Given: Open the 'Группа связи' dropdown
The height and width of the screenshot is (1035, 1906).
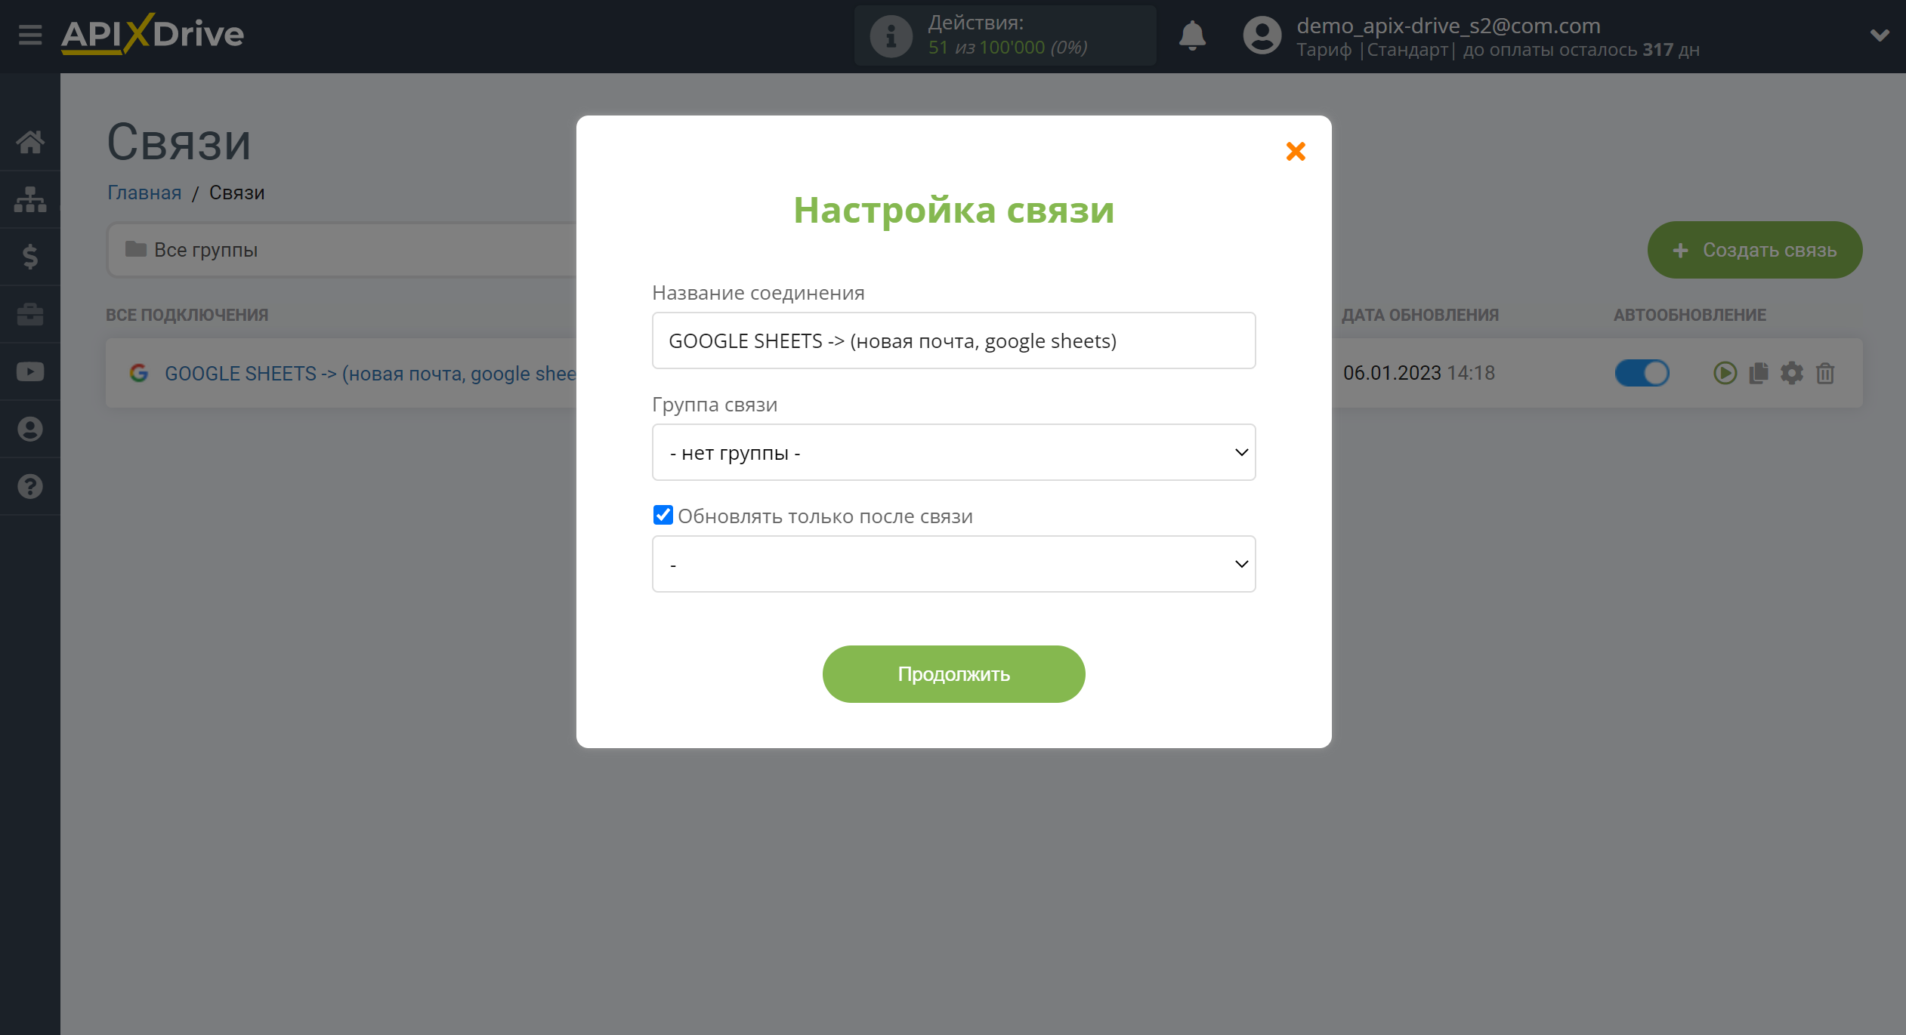Looking at the screenshot, I should [953, 452].
